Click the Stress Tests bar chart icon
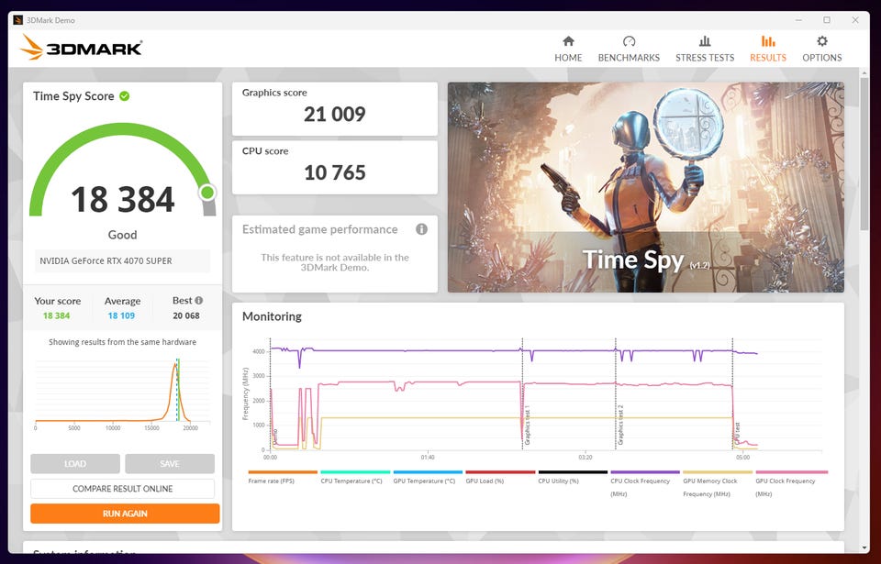 tap(705, 41)
